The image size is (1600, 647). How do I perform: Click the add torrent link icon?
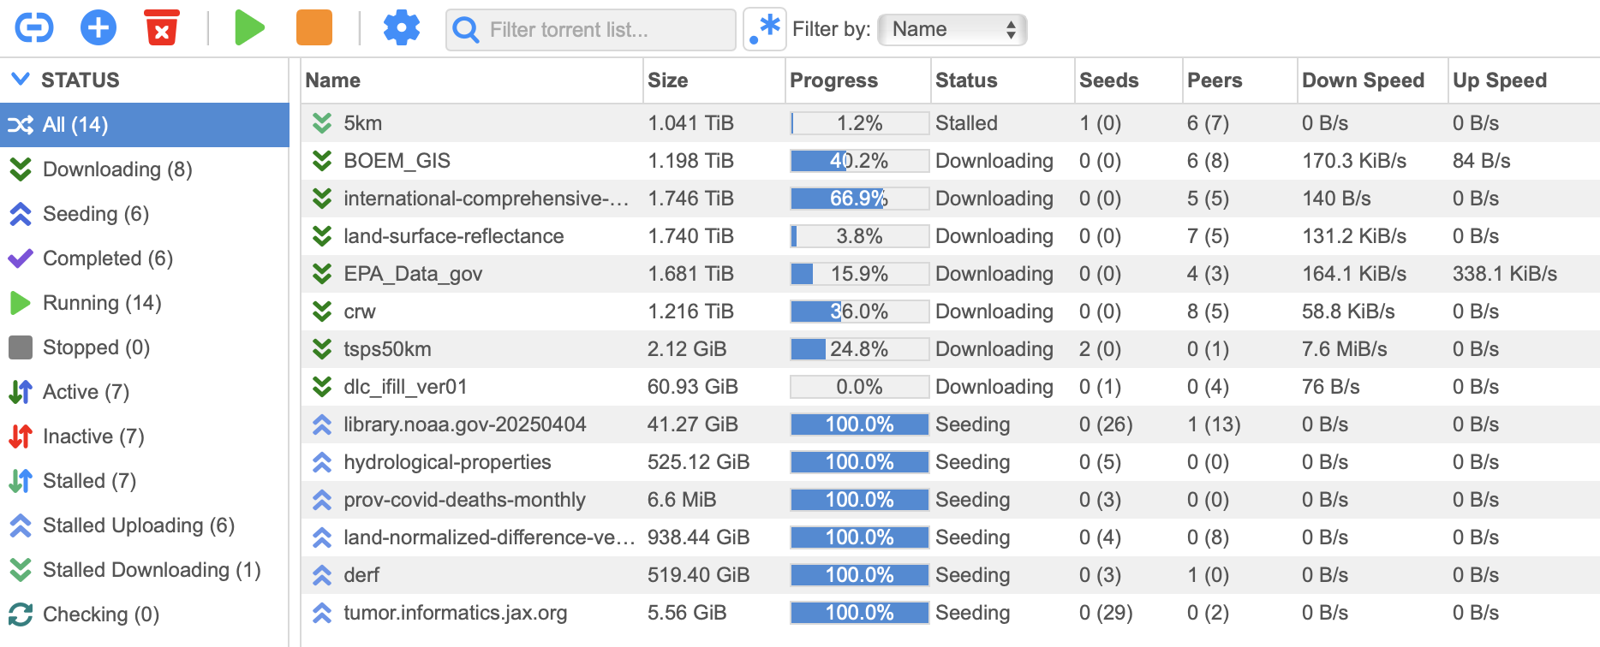[x=34, y=28]
